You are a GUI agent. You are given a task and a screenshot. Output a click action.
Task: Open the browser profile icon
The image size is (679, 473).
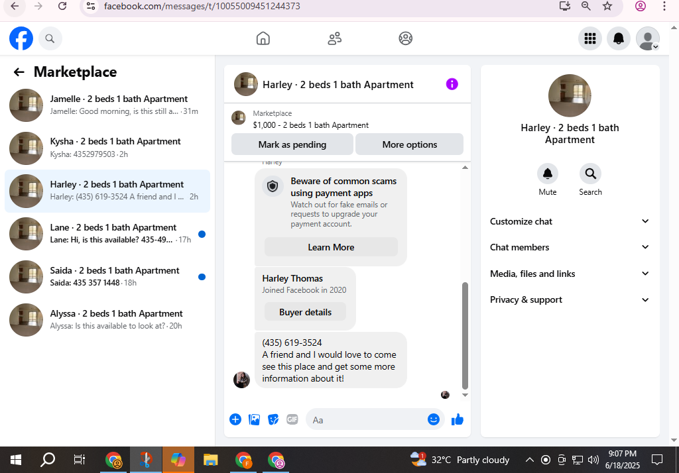coord(641,6)
